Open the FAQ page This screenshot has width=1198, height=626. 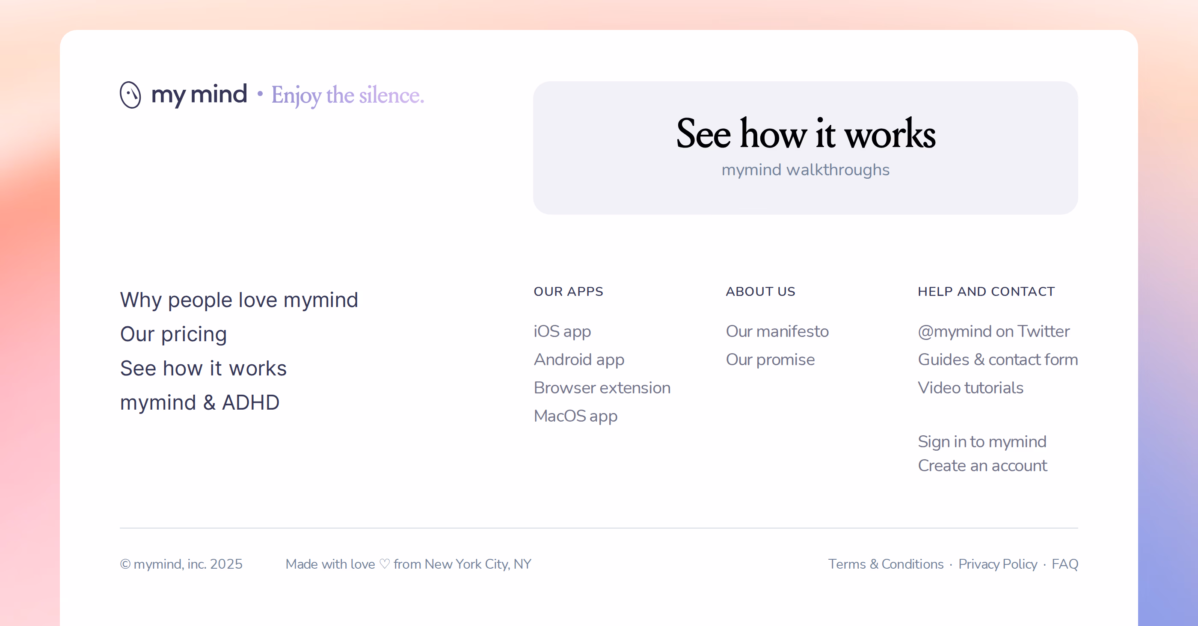1065,564
